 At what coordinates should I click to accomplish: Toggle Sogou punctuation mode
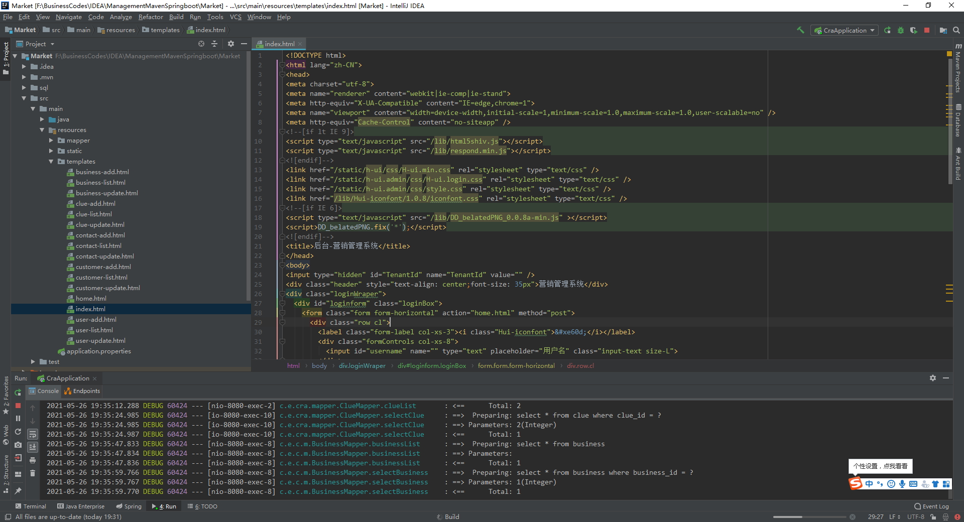click(x=880, y=484)
